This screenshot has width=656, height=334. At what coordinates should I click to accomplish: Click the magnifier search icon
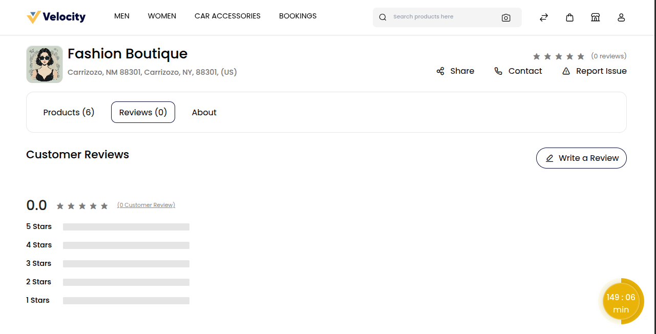[383, 17]
